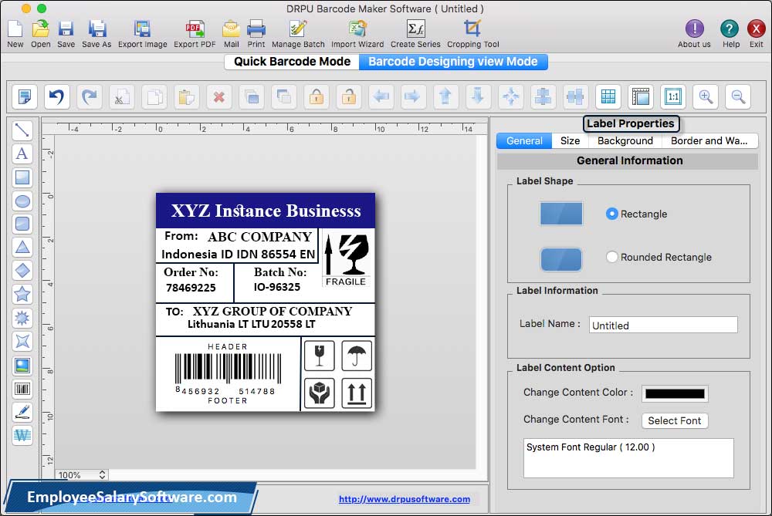Screen dimensions: 772x516
Task: Undo the last action
Action: (x=56, y=96)
